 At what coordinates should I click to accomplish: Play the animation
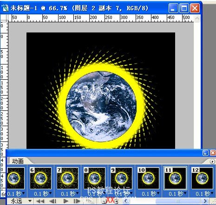click(x=66, y=201)
